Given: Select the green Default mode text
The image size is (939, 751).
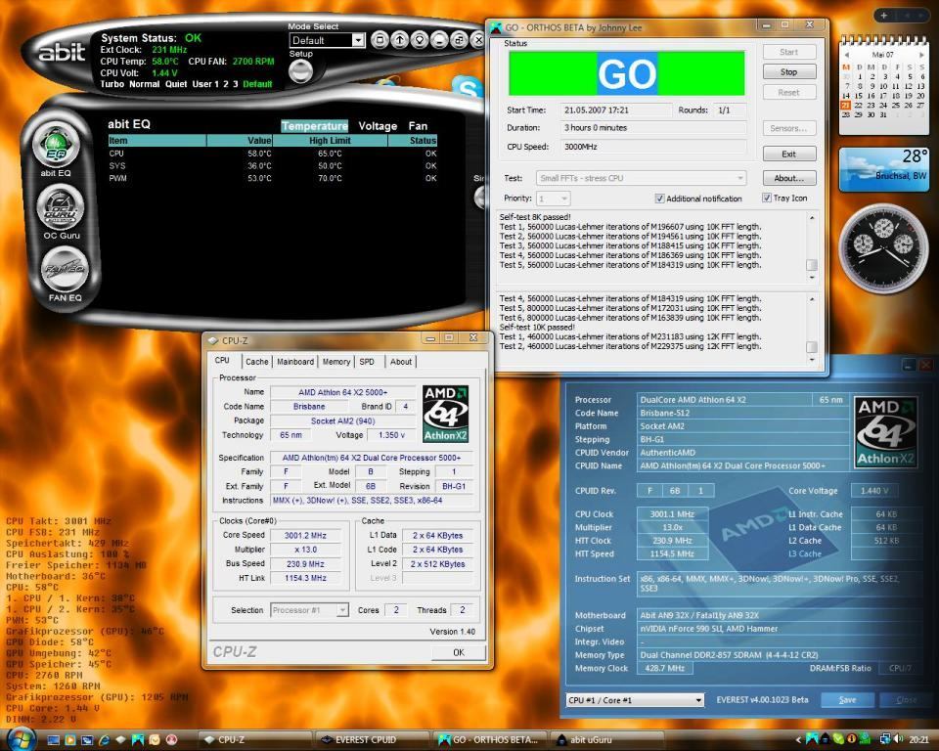Looking at the screenshot, I should (257, 84).
